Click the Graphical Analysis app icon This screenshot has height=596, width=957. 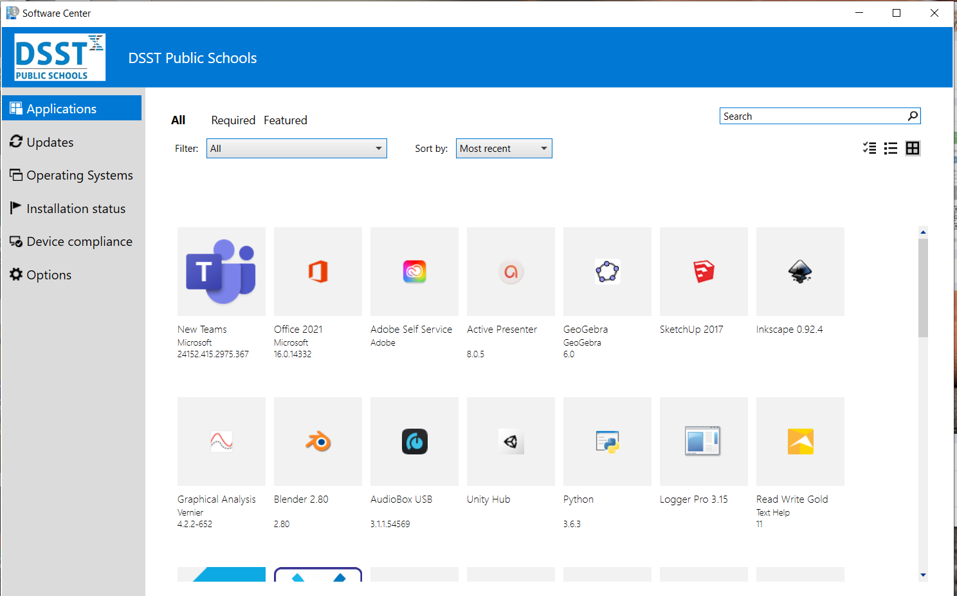221,442
